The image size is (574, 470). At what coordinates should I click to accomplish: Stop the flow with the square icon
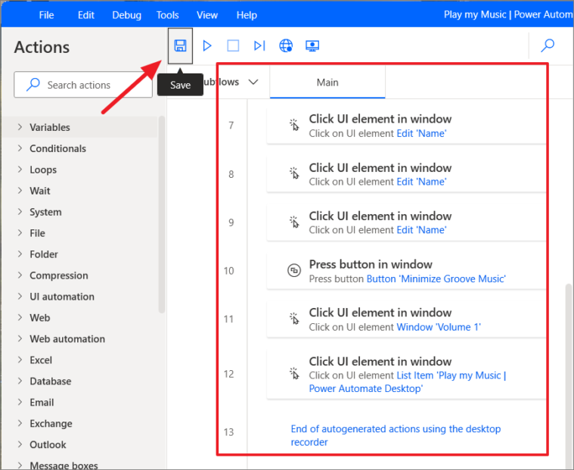(233, 46)
